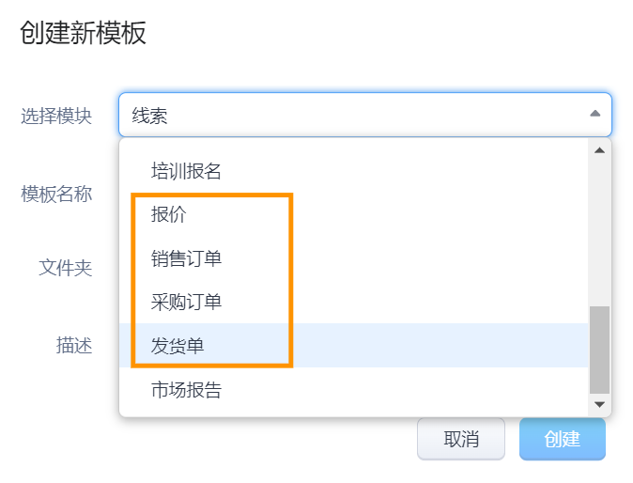633x483 pixels.
Task: Click the list scrollbar down arrow
Action: click(x=599, y=404)
